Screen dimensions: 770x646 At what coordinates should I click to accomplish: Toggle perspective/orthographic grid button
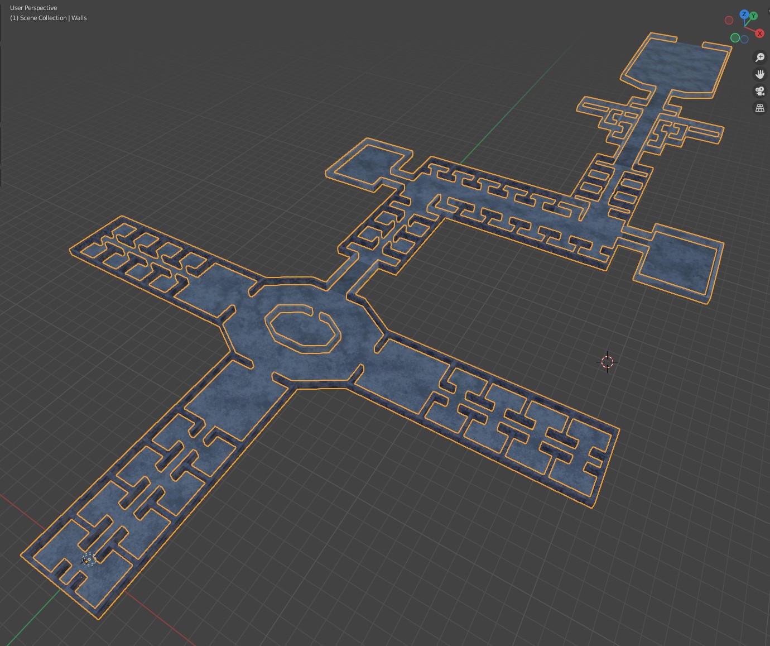tap(760, 108)
